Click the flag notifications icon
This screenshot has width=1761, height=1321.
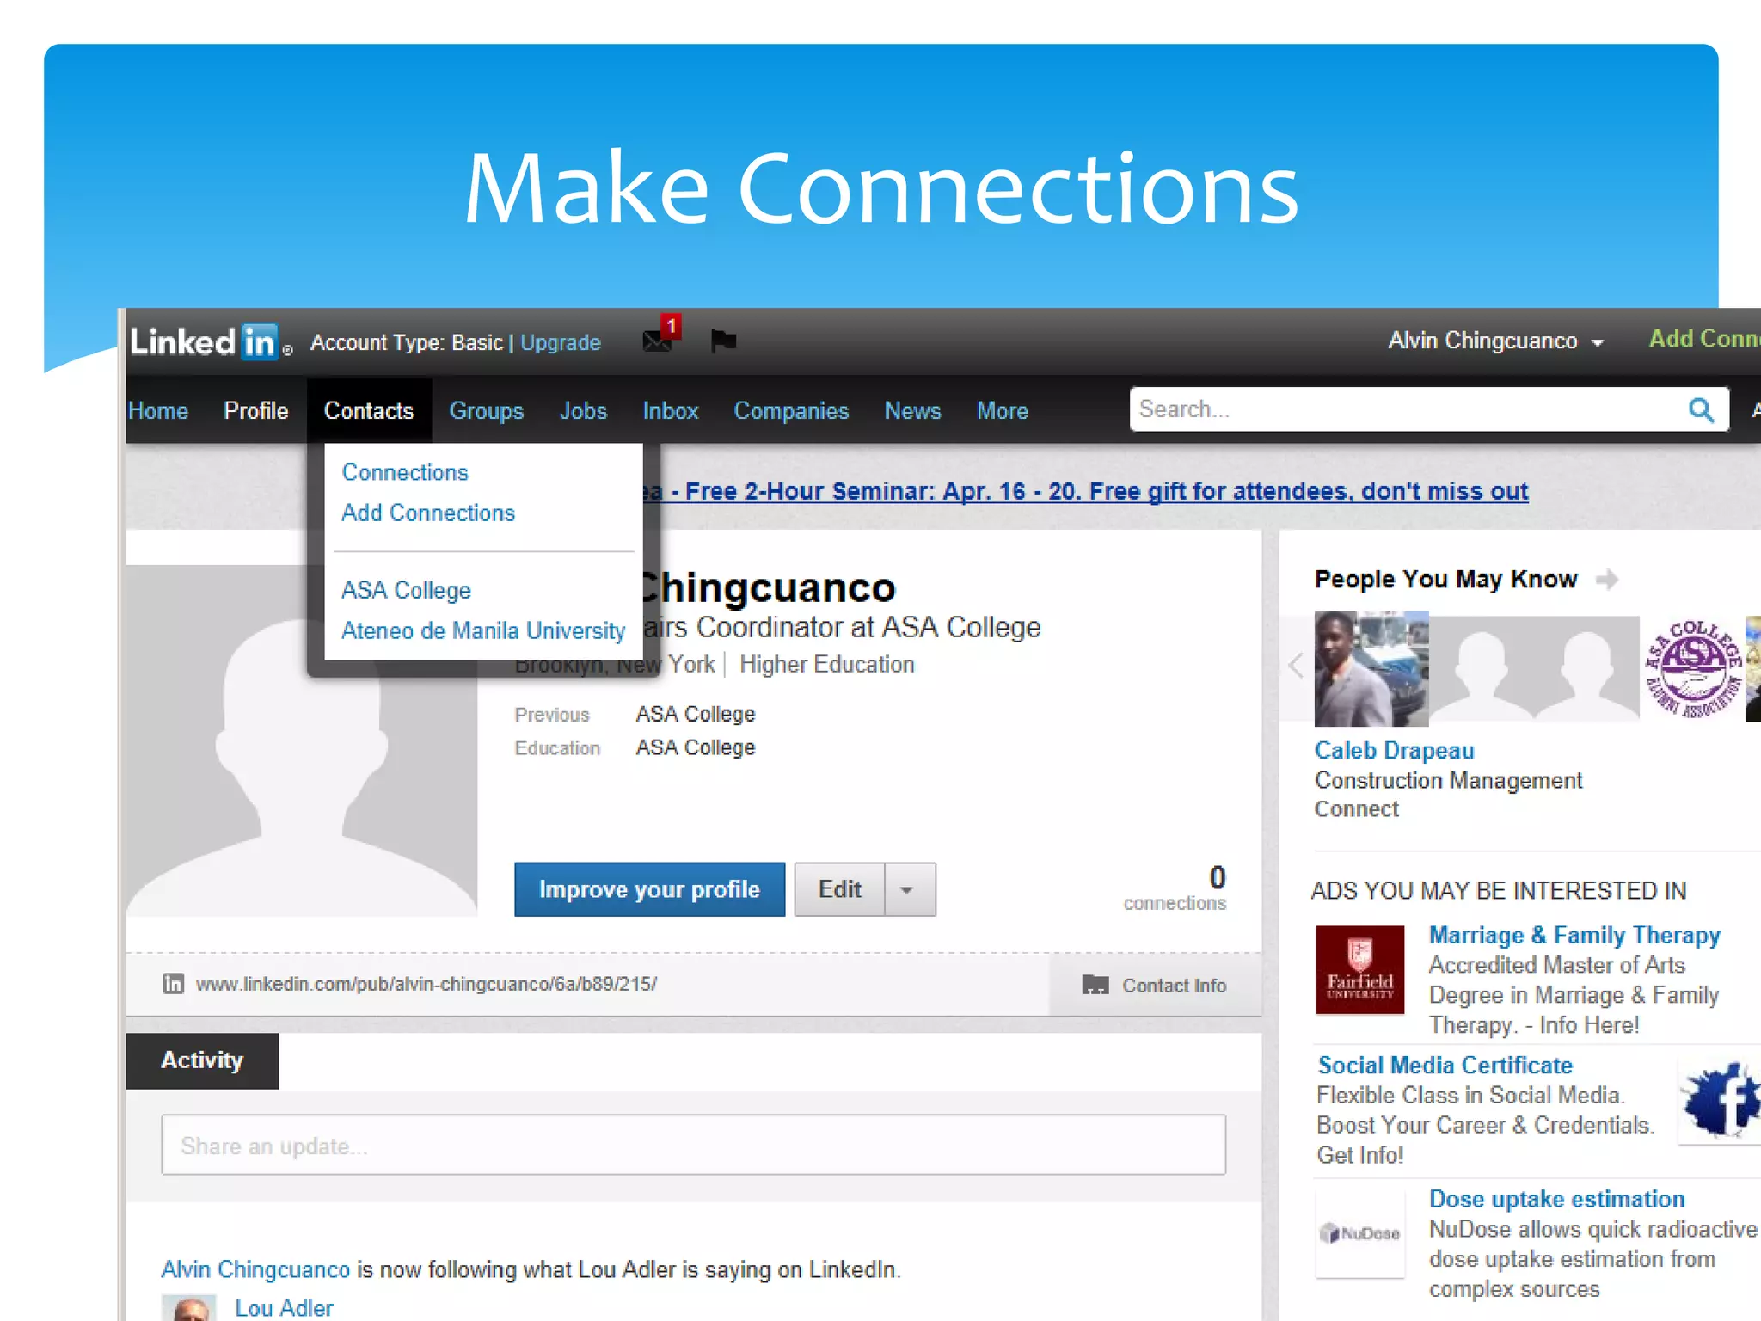click(x=723, y=341)
